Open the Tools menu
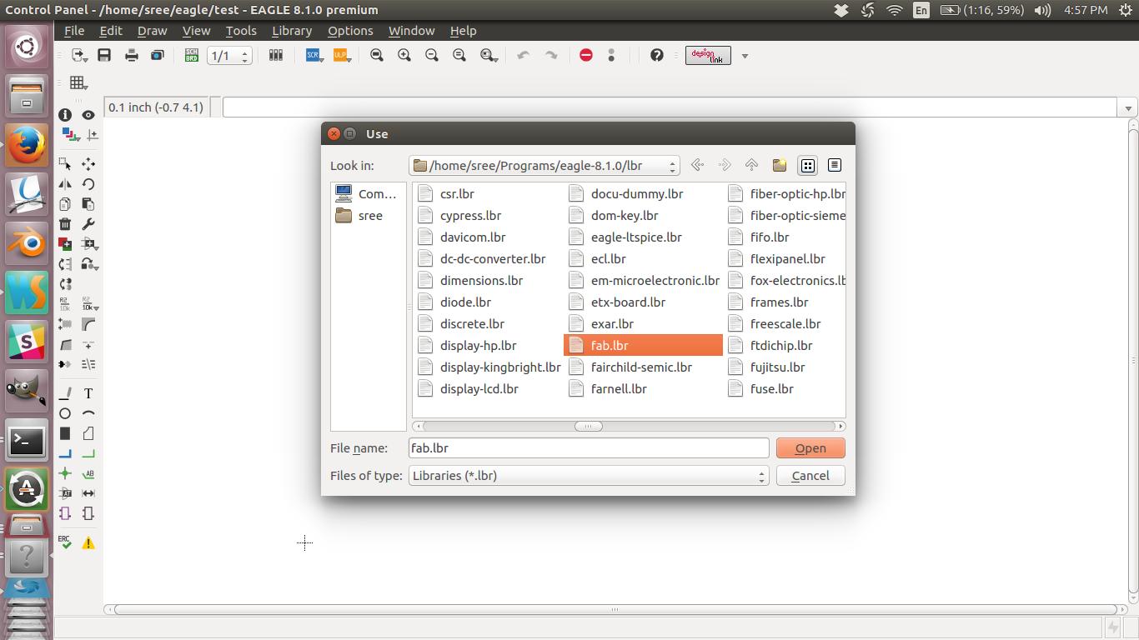Viewport: 1139px width, 640px height. click(241, 30)
